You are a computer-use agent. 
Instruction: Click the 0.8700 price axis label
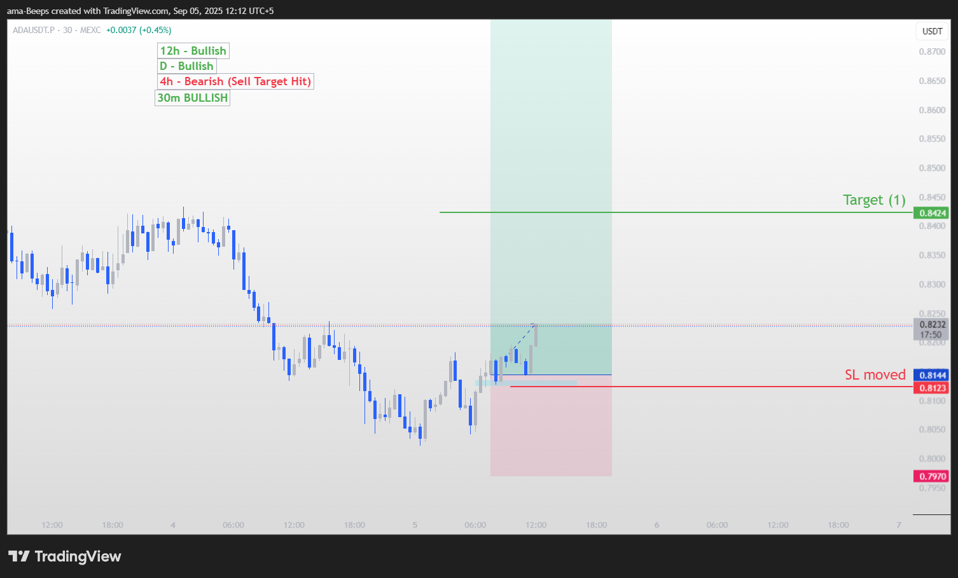932,52
